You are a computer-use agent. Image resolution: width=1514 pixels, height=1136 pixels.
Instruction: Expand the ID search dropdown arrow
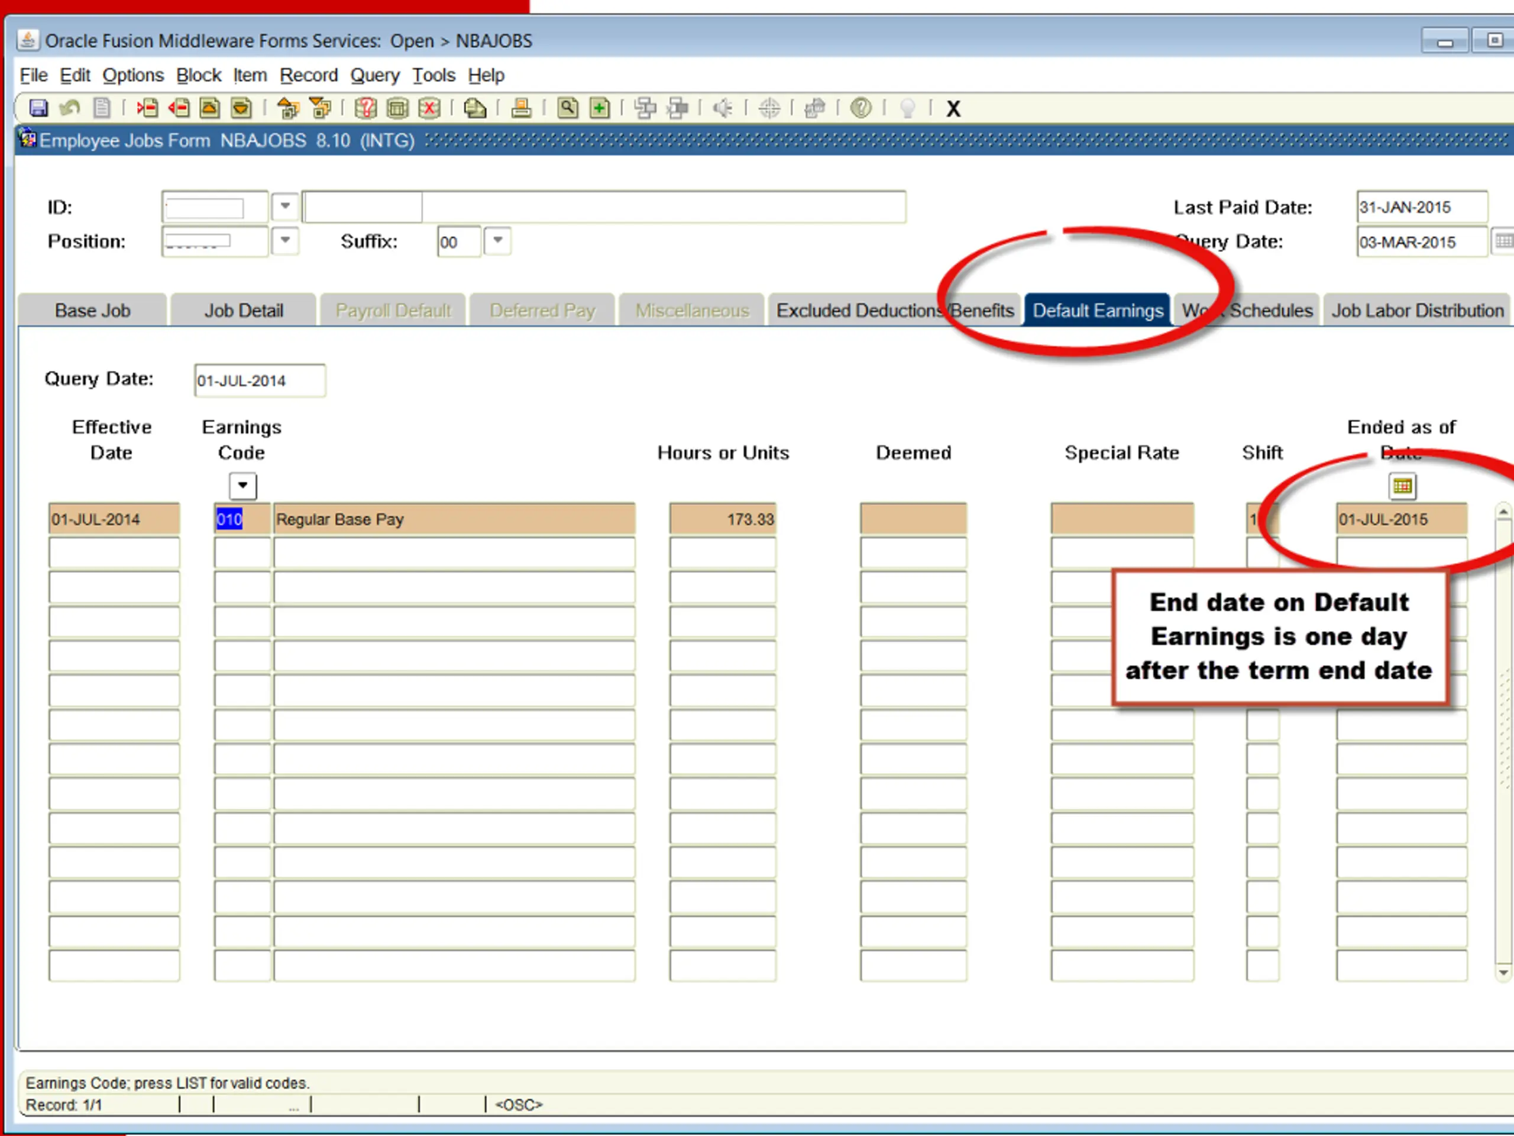(286, 206)
